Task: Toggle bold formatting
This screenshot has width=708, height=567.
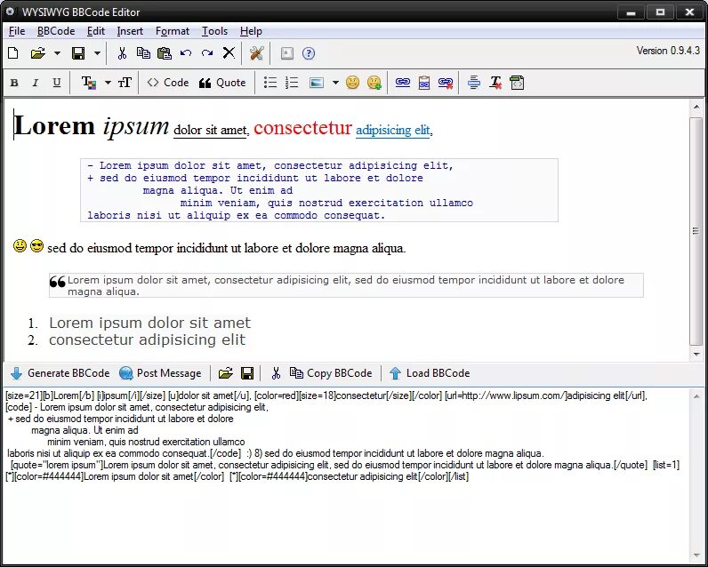Action: (x=14, y=83)
